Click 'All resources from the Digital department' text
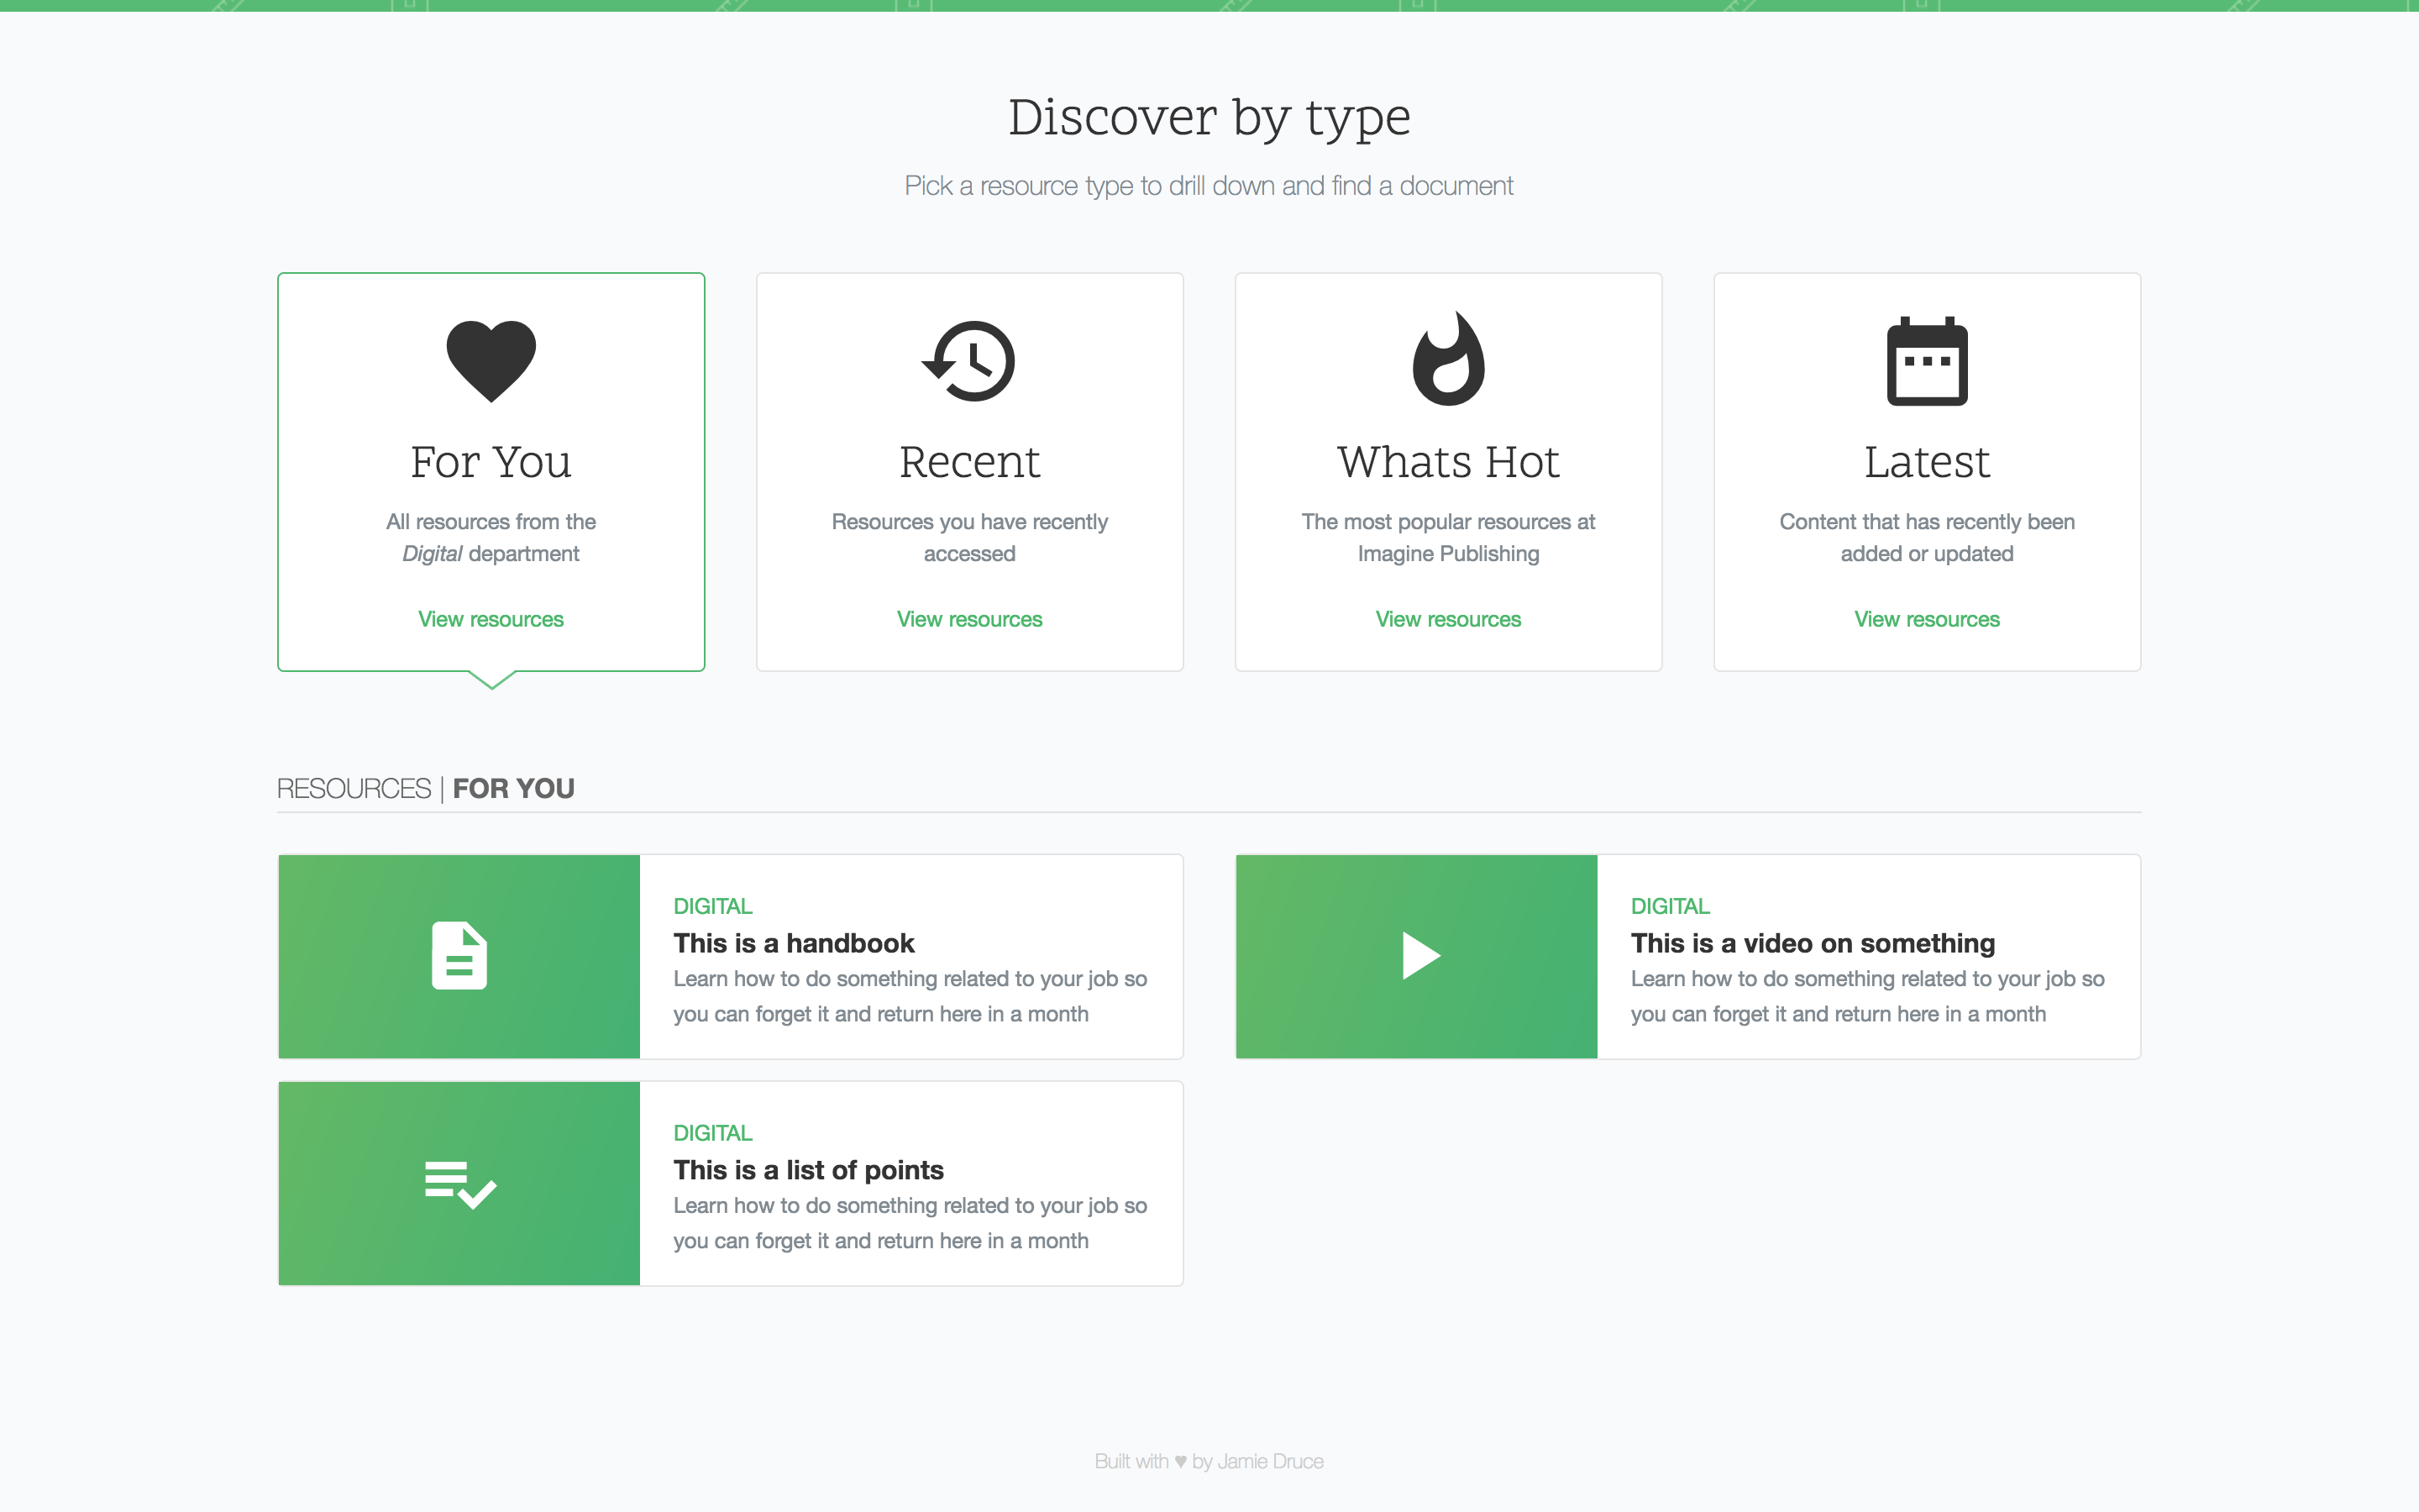The height and width of the screenshot is (1512, 2419). tap(491, 538)
